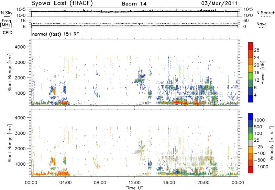Select the 'Beam 14' header label
This screenshot has width=275, height=190.
point(134,4)
